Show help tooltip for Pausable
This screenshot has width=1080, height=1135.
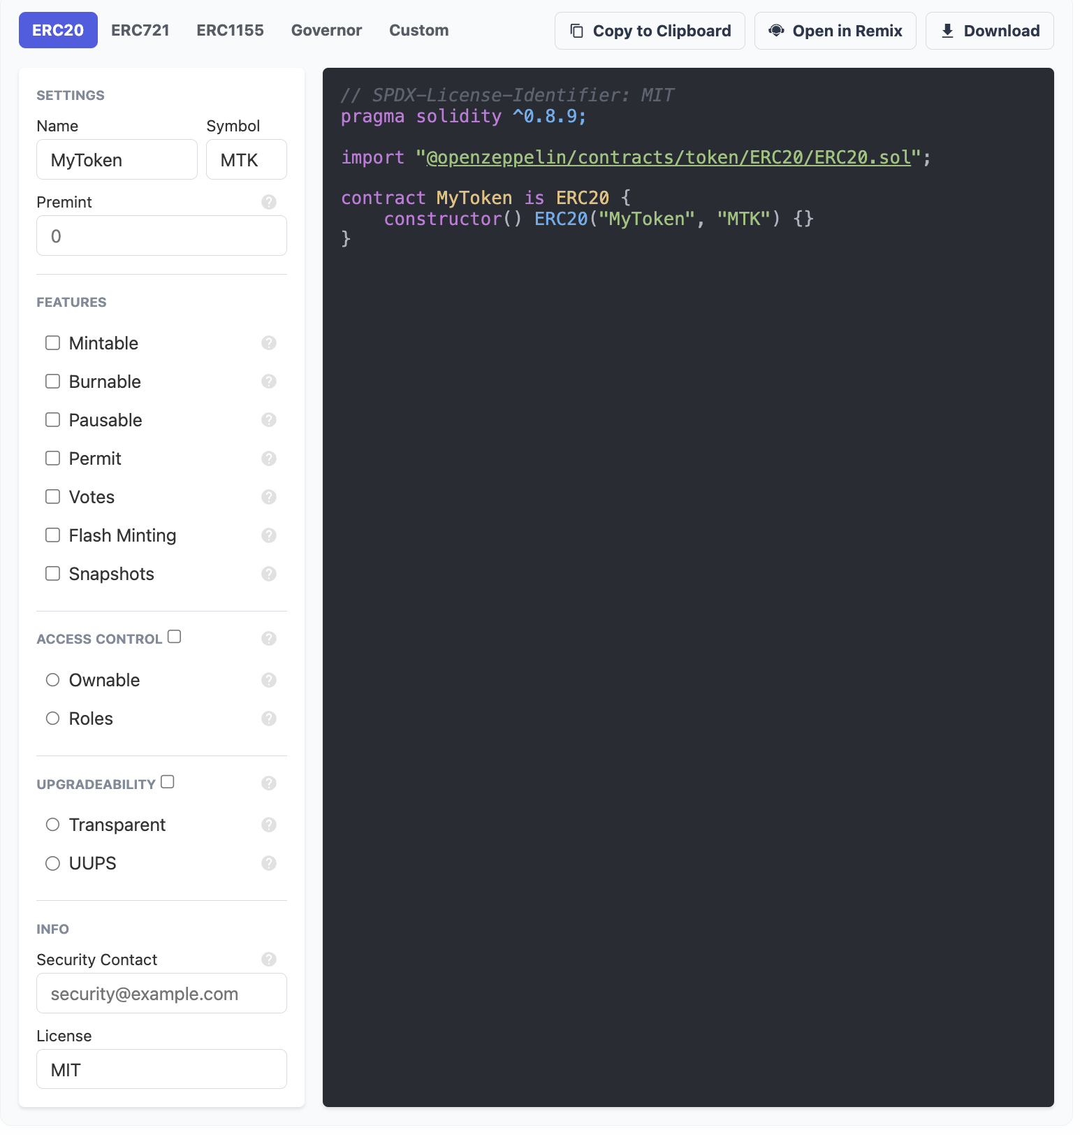click(269, 420)
